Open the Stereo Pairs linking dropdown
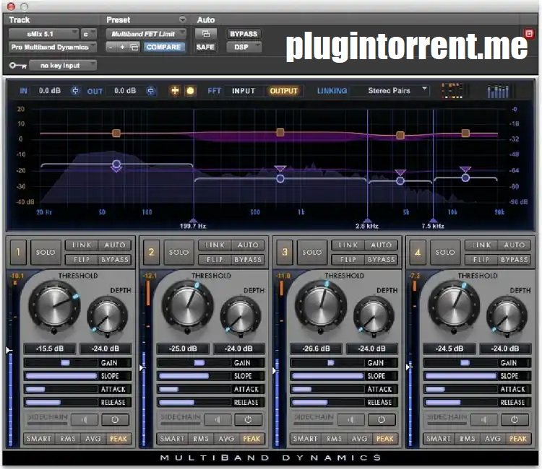 (390, 91)
